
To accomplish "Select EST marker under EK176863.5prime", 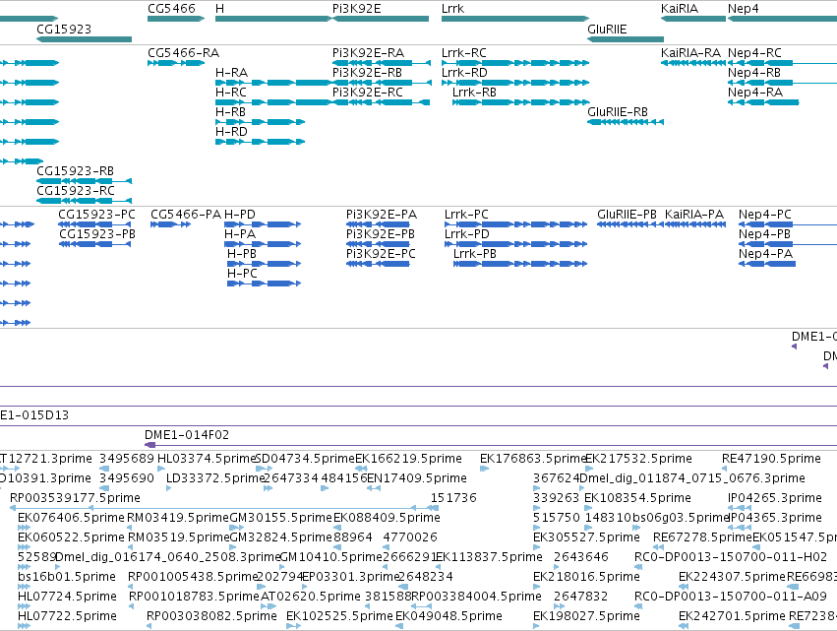I will point(484,469).
